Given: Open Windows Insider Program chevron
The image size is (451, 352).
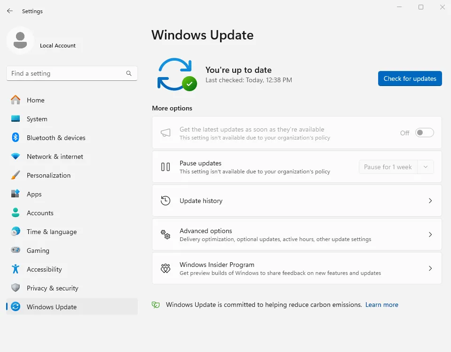Looking at the screenshot, I should [430, 268].
